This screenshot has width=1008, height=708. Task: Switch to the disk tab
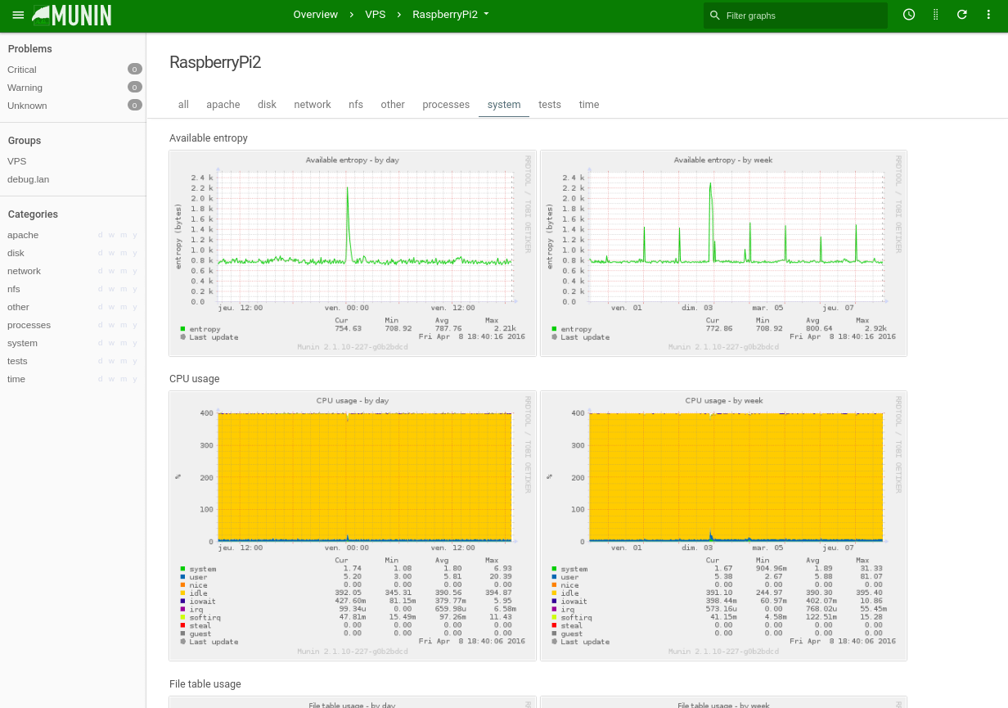[x=267, y=105]
